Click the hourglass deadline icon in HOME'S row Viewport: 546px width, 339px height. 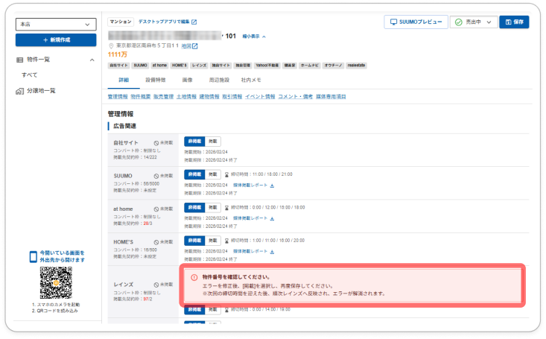[226, 241]
